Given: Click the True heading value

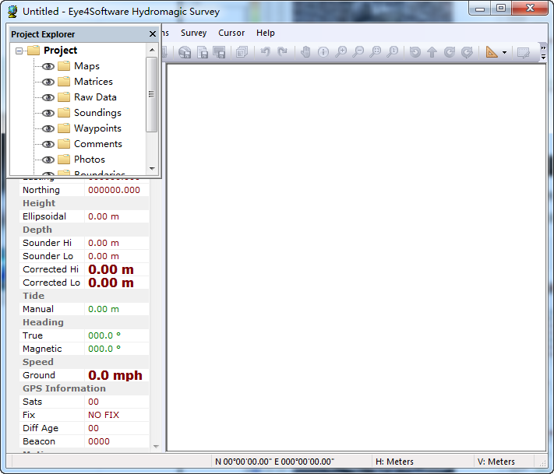Looking at the screenshot, I should pyautogui.click(x=104, y=335).
